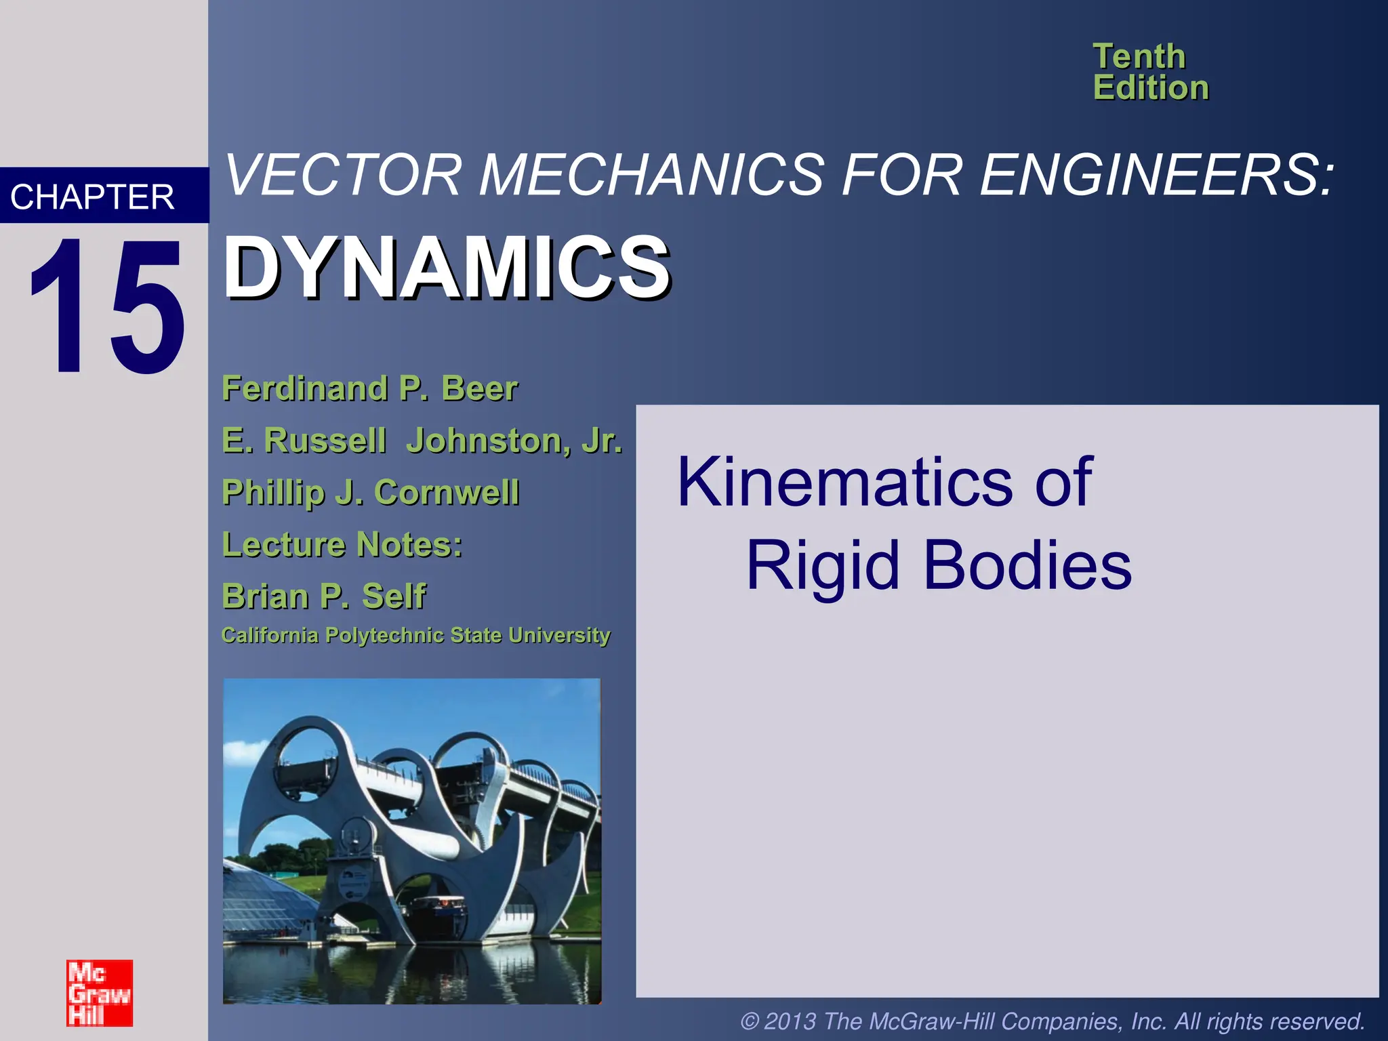1388x1041 pixels.
Task: Click the McGraw Hill red logo
Action: (100, 993)
